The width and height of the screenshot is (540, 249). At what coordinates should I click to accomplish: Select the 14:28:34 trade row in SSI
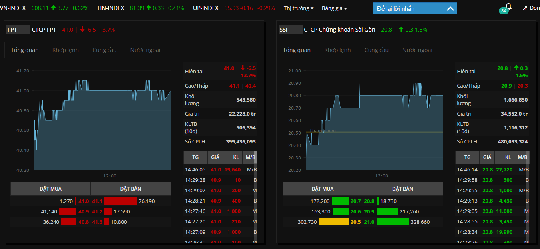(492, 232)
